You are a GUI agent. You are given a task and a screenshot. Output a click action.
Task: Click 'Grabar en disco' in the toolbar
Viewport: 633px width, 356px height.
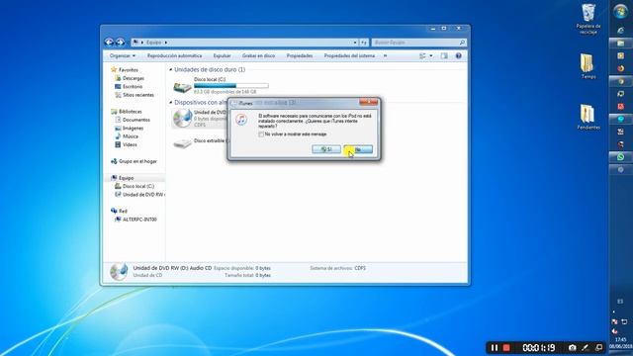(258, 55)
